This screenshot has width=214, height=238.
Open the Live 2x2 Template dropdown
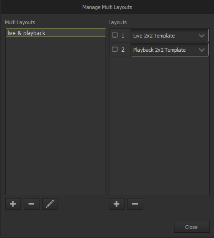169,36
